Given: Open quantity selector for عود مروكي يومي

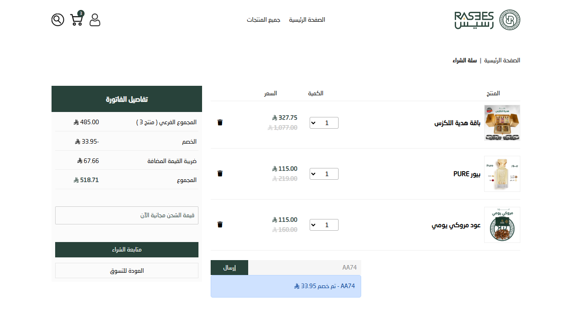Looking at the screenshot, I should tap(324, 224).
